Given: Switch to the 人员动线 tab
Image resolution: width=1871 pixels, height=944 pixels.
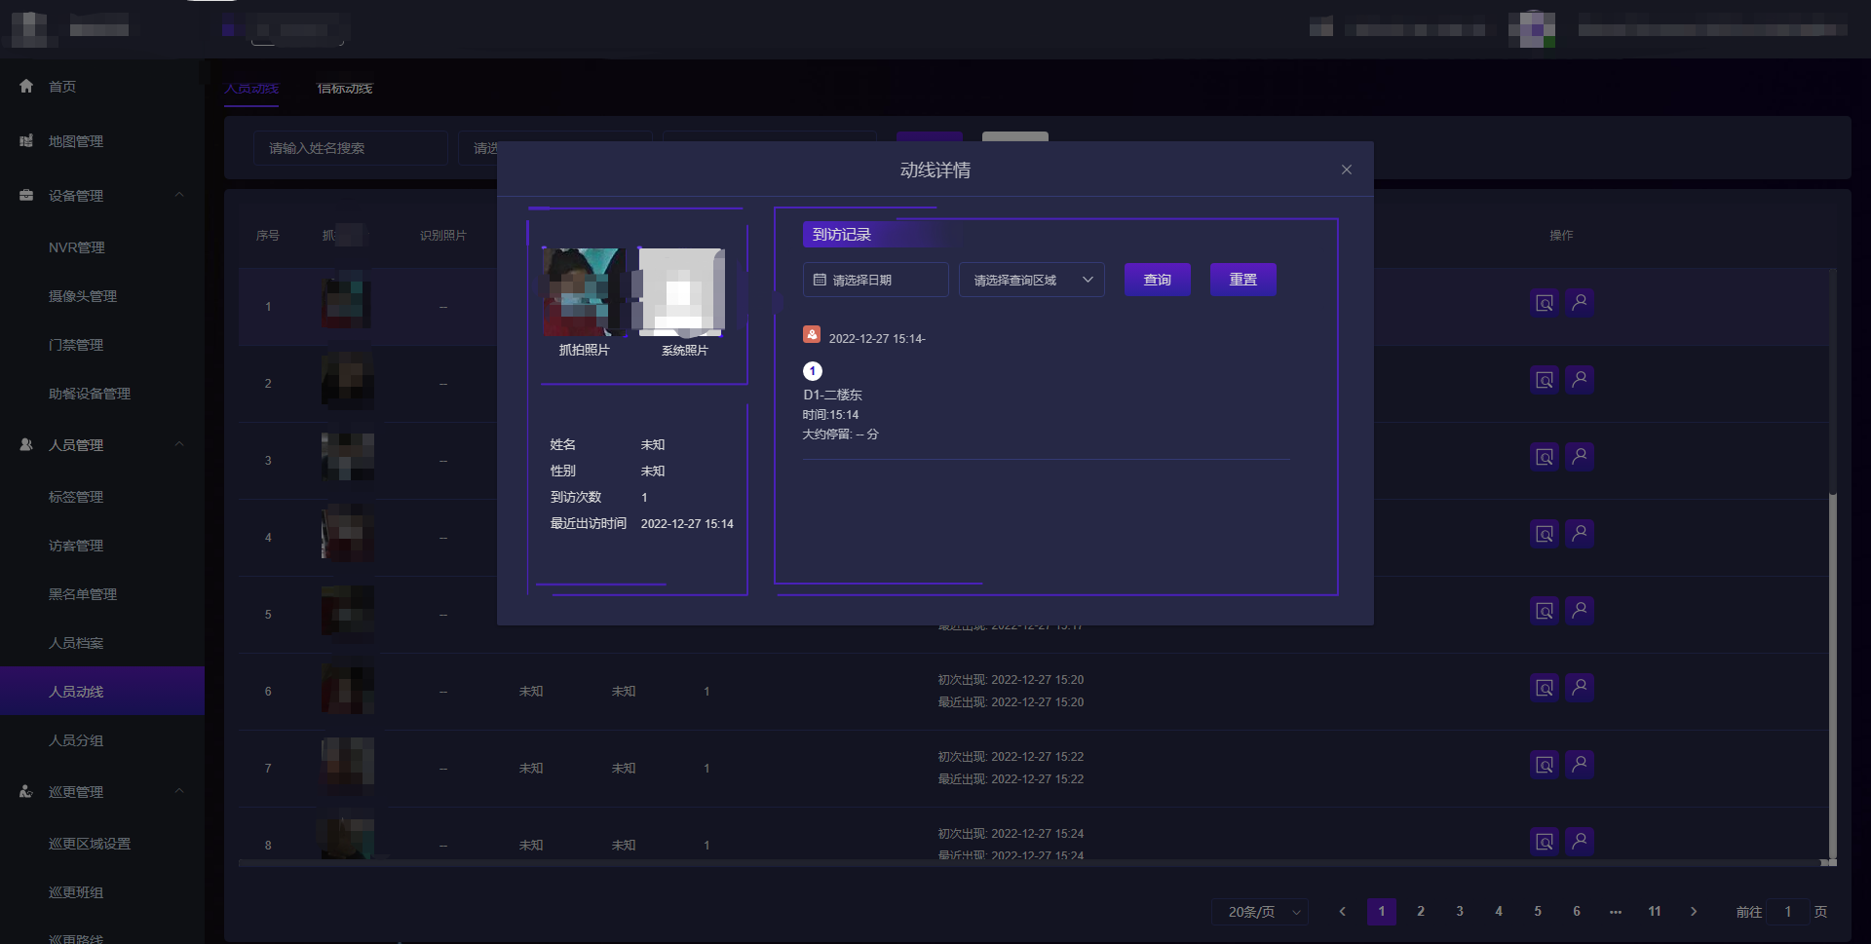Looking at the screenshot, I should point(251,89).
